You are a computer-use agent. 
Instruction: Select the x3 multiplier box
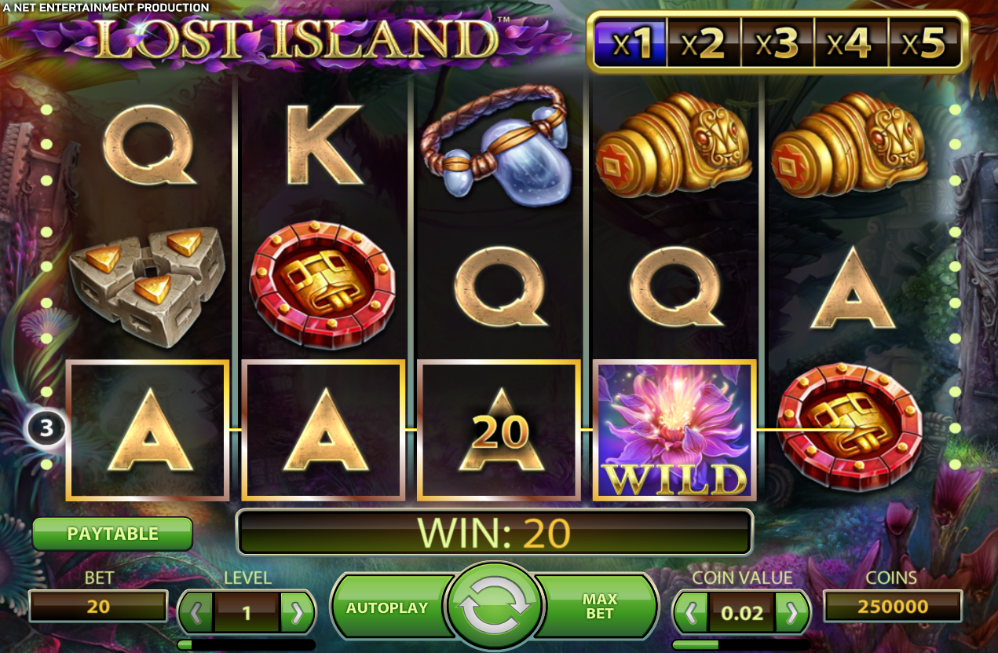click(x=778, y=44)
